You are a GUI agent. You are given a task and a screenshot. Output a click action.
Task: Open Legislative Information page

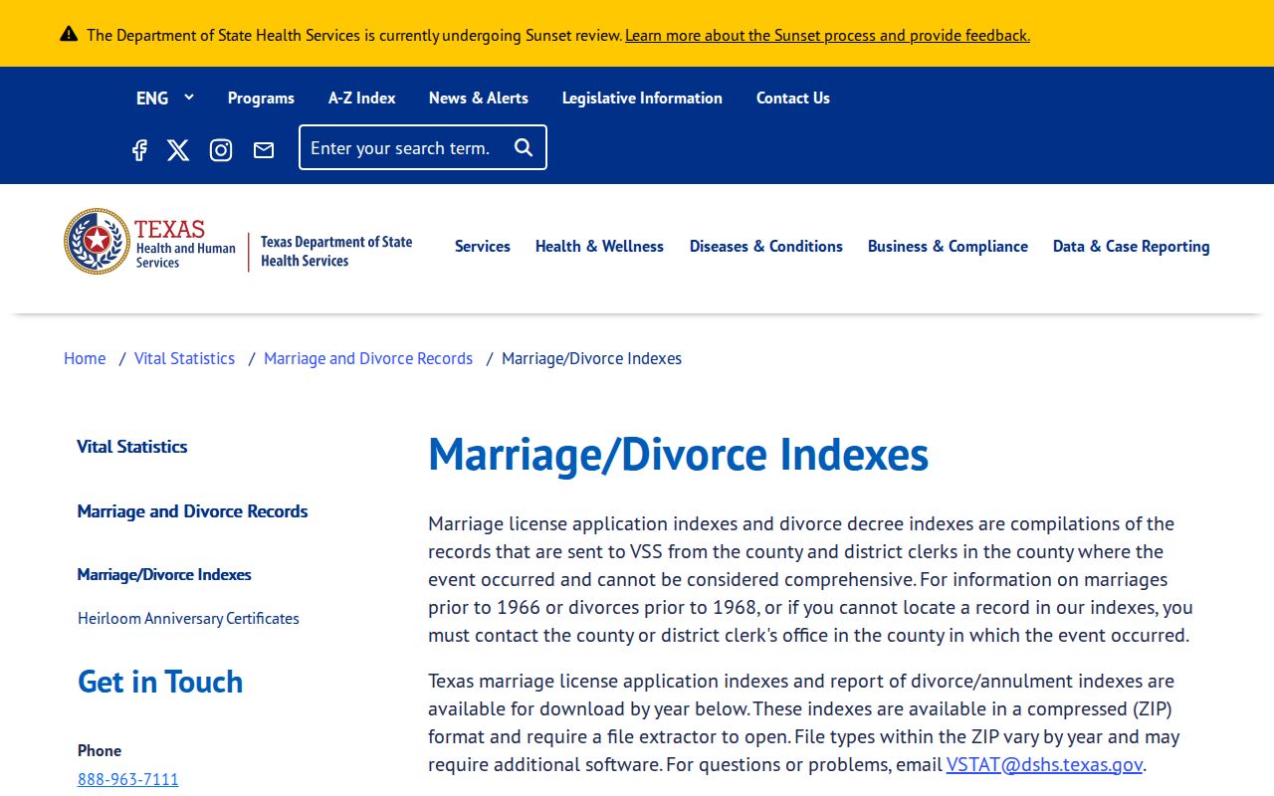click(x=642, y=98)
